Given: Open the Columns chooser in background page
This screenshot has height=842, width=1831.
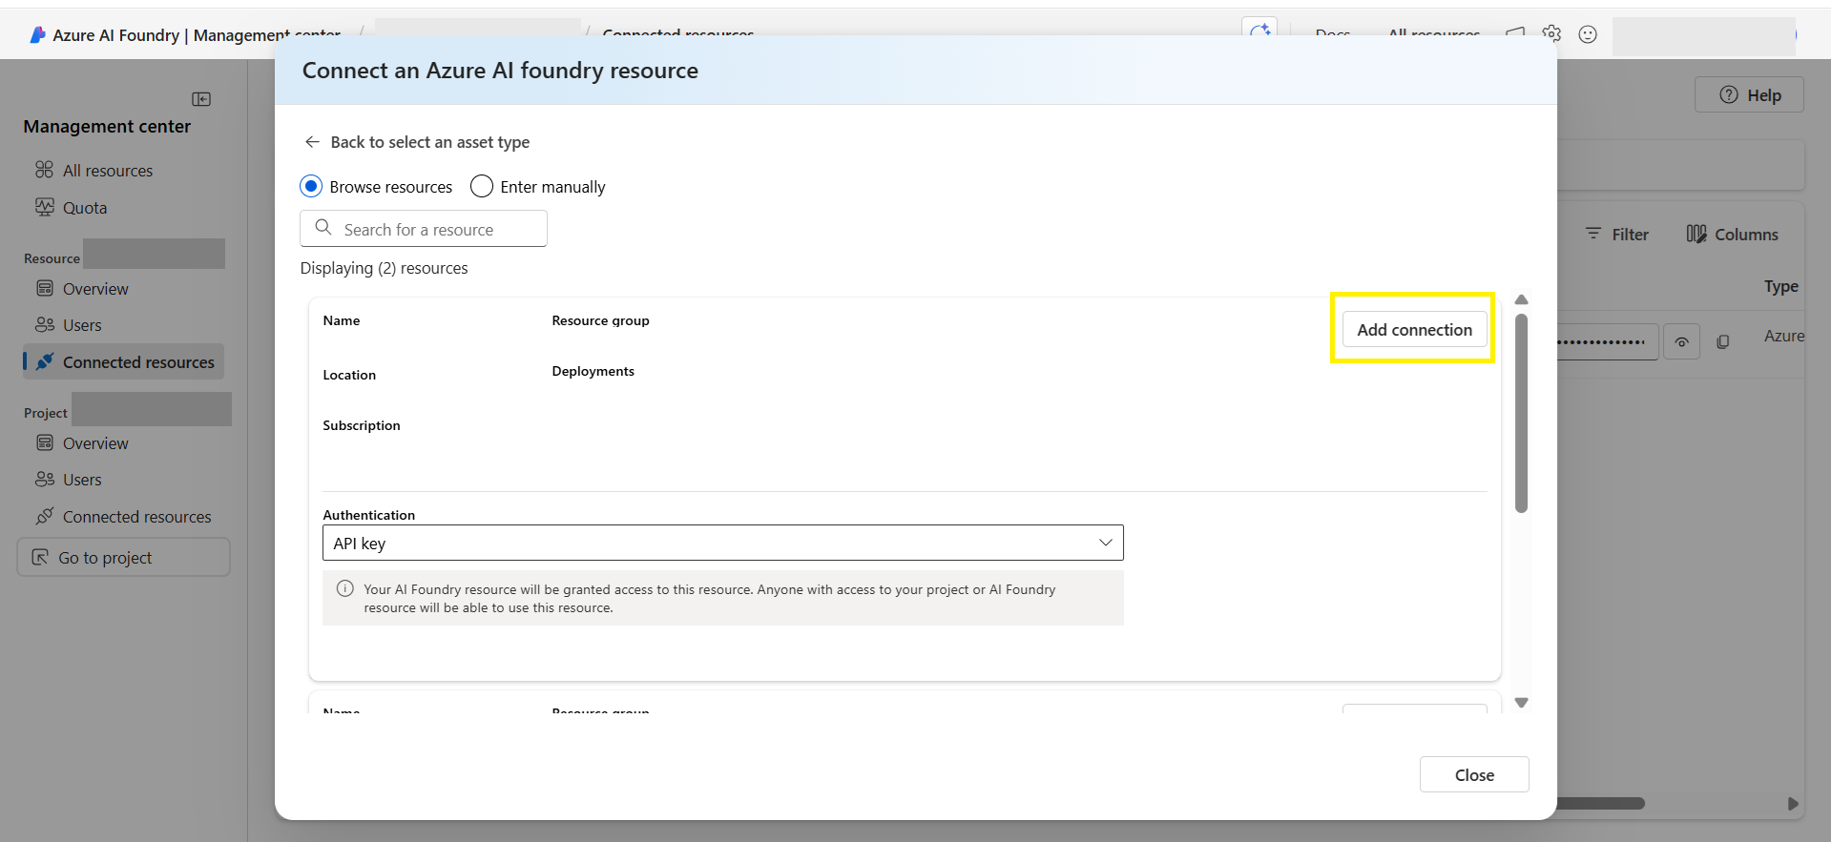Looking at the screenshot, I should [1732, 235].
